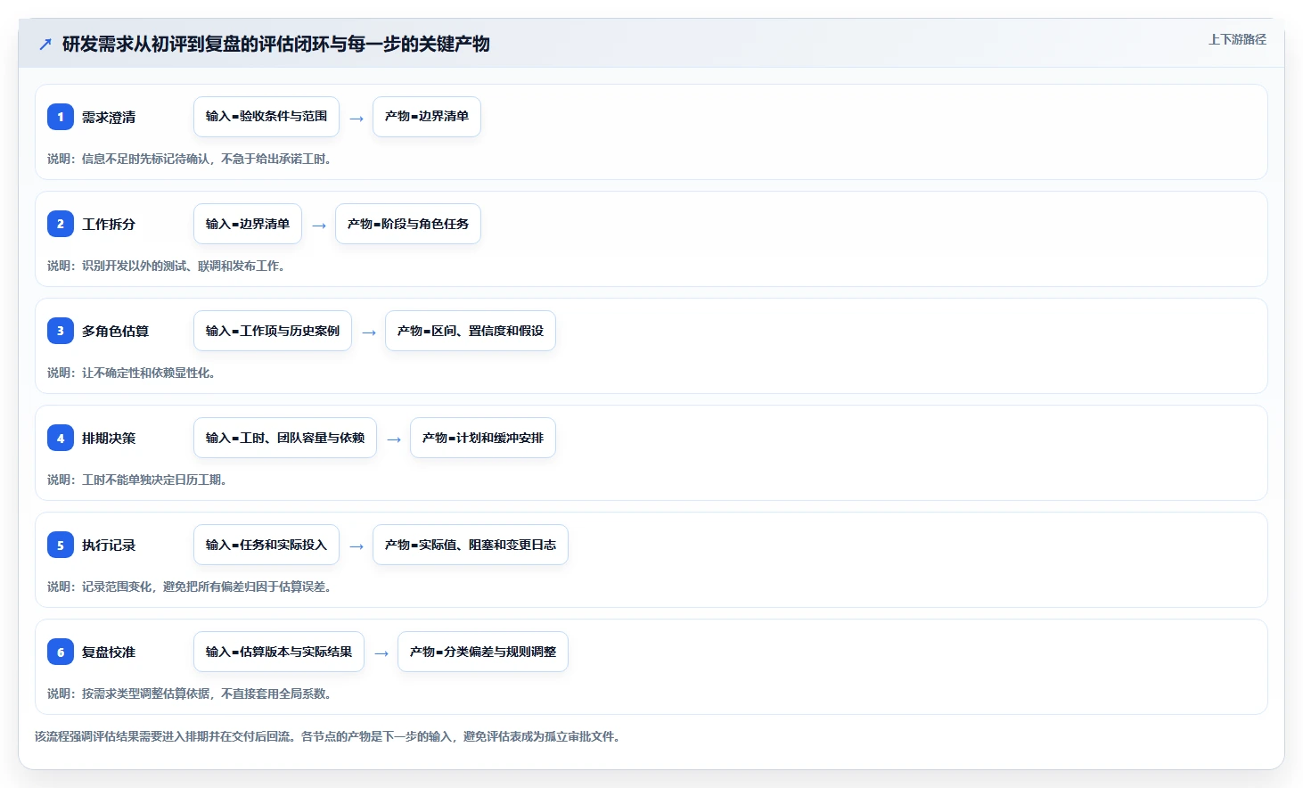Viewport: 1303px width, 788px height.
Task: Click the 产物=计划和缓冲安排 chip
Action: [483, 438]
